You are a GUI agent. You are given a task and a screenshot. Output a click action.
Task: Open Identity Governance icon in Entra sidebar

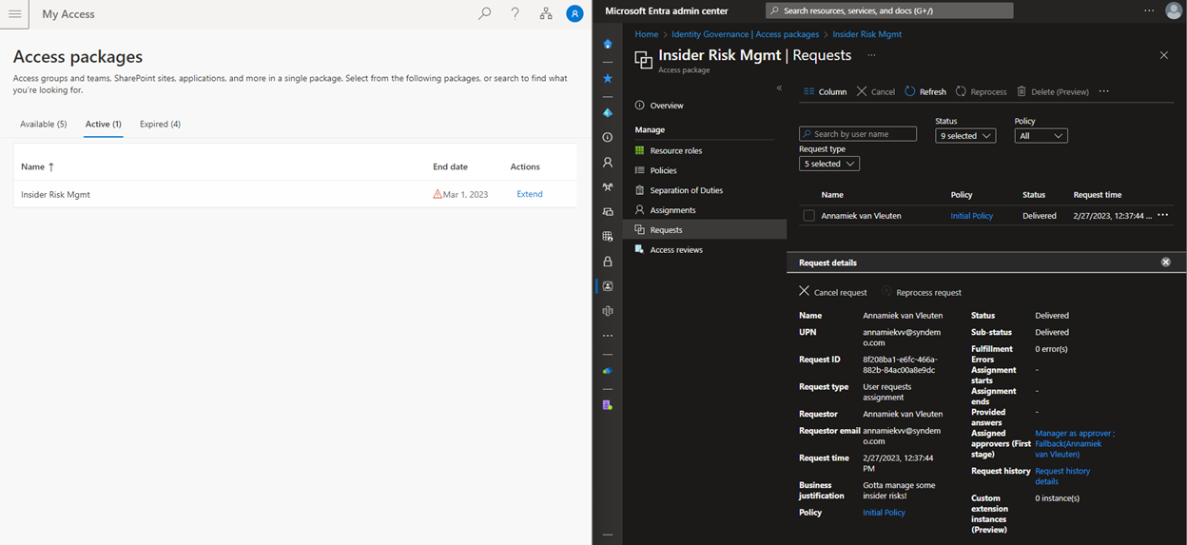tap(608, 285)
